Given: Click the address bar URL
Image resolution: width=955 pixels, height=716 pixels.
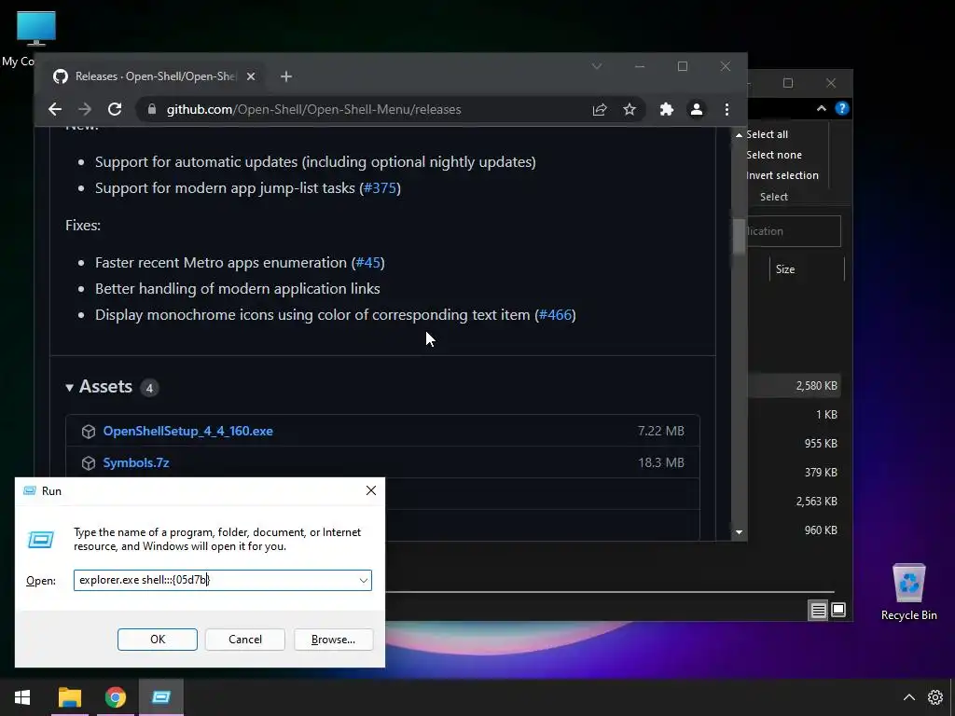Looking at the screenshot, I should pos(313,110).
